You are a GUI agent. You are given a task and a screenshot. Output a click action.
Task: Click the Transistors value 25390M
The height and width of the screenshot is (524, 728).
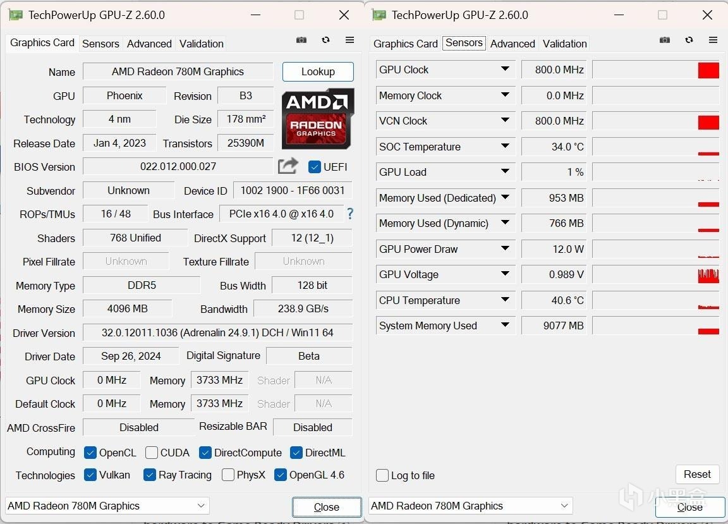(245, 143)
